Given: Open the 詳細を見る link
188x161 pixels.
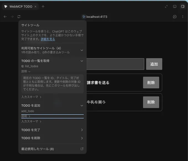Looking at the screenshot, I should (x=48, y=39).
